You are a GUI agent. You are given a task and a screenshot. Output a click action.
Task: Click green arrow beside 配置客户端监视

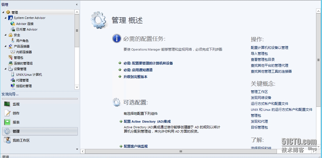121,146
